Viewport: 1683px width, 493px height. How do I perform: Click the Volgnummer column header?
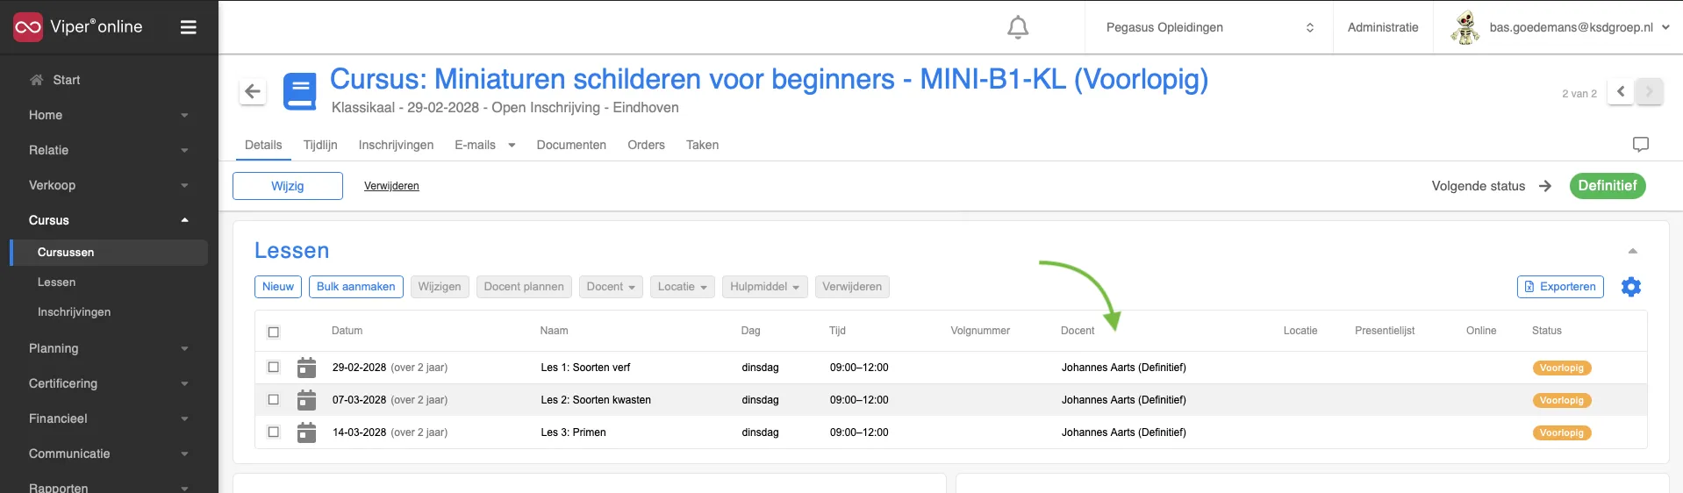click(980, 331)
